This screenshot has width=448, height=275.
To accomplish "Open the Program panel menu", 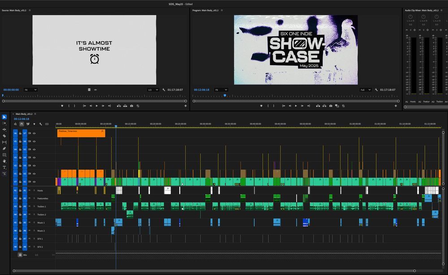I will click(x=222, y=10).
